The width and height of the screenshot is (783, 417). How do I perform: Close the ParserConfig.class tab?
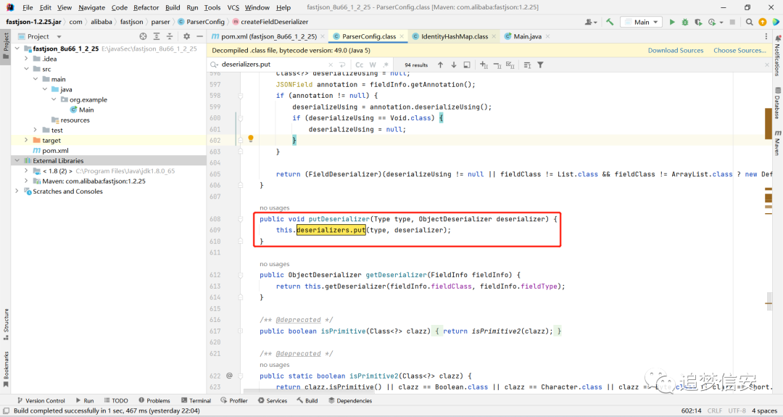click(402, 36)
